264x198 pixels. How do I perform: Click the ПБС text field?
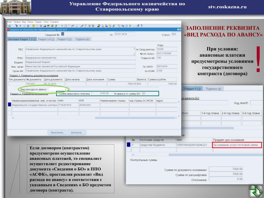pos(79,51)
